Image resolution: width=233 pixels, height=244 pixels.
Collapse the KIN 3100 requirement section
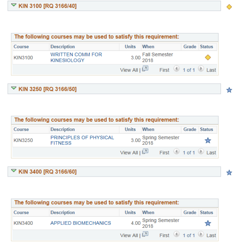point(14,5)
